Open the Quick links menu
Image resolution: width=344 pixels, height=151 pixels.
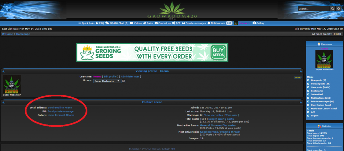coord(86,23)
